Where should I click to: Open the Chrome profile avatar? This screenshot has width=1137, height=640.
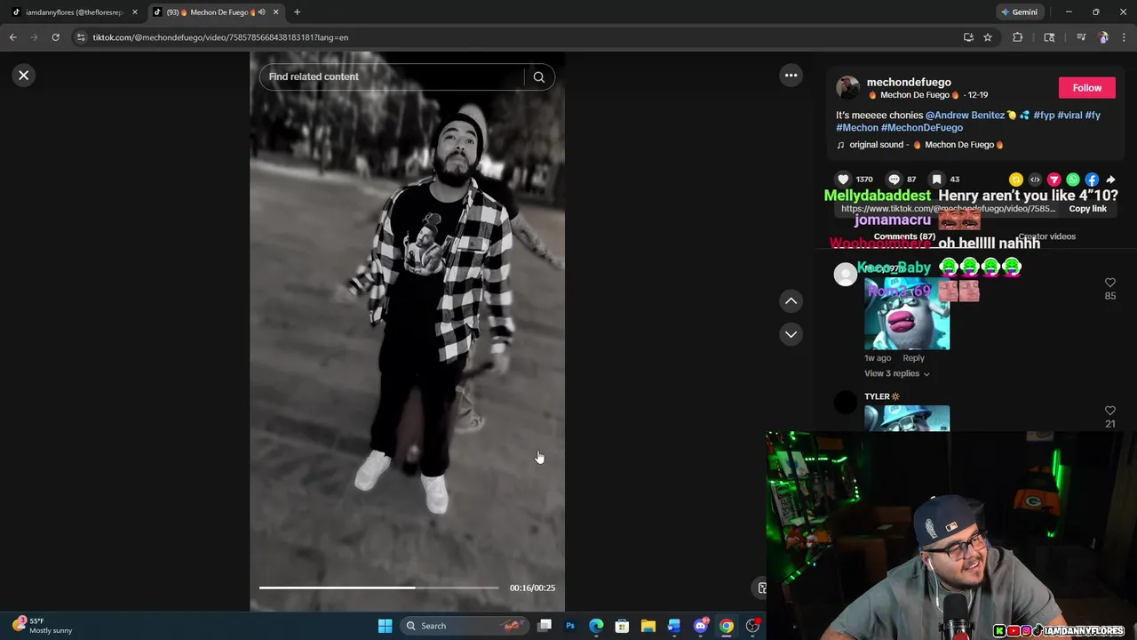click(1103, 37)
